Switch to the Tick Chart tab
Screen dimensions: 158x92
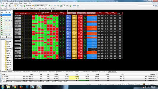[x=10, y=37]
